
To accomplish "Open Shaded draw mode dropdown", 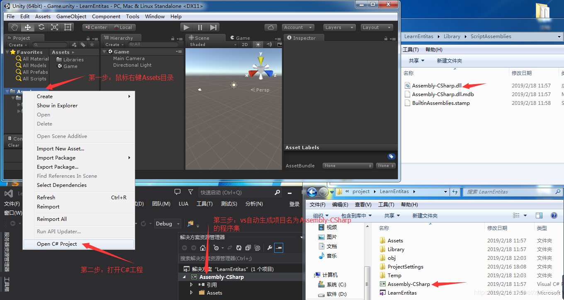I will pyautogui.click(x=212, y=44).
